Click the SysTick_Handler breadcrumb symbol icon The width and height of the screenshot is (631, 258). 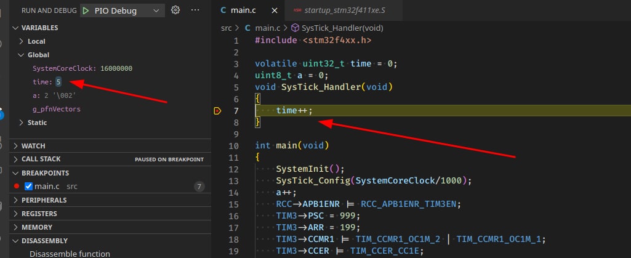pyautogui.click(x=295, y=28)
